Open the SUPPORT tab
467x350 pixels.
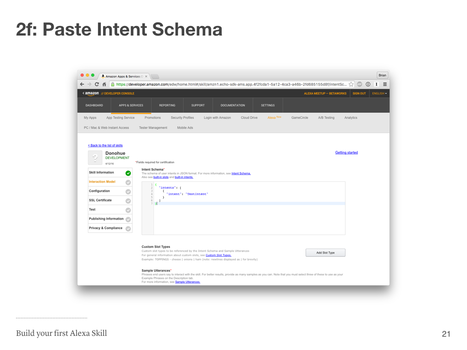(x=198, y=105)
